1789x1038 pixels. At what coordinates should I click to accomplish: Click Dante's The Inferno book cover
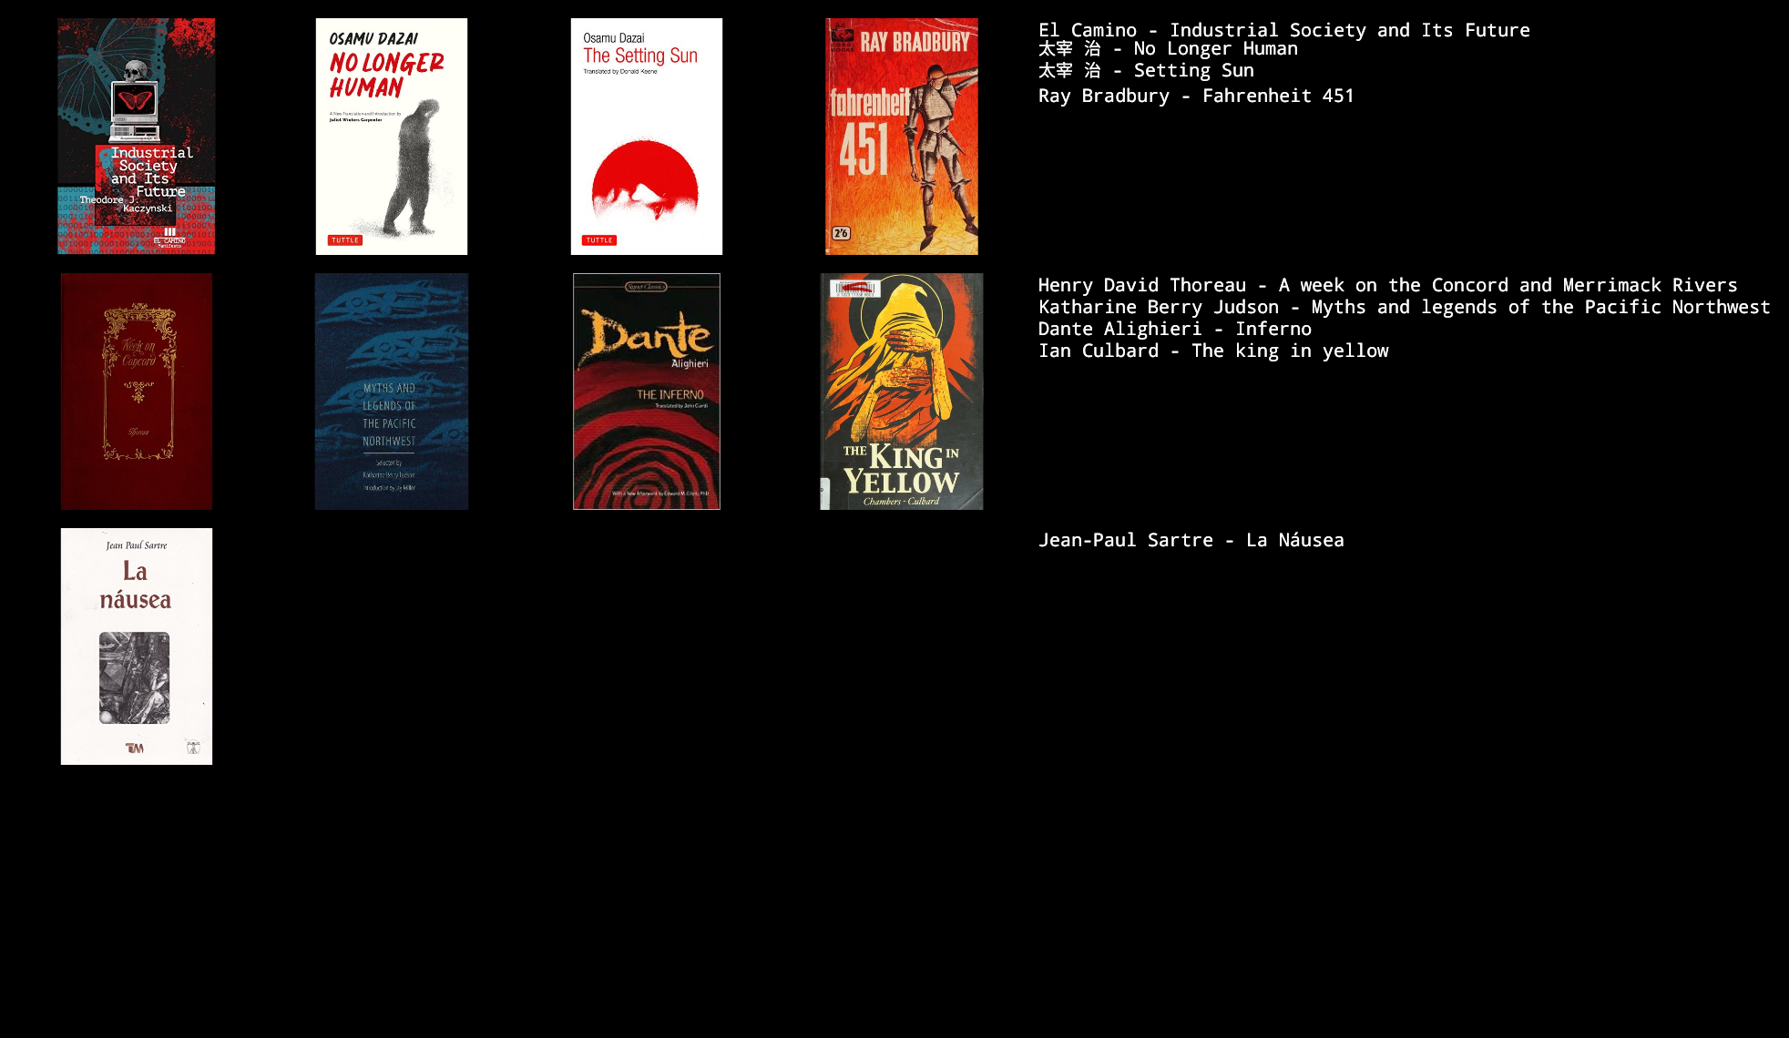point(647,391)
